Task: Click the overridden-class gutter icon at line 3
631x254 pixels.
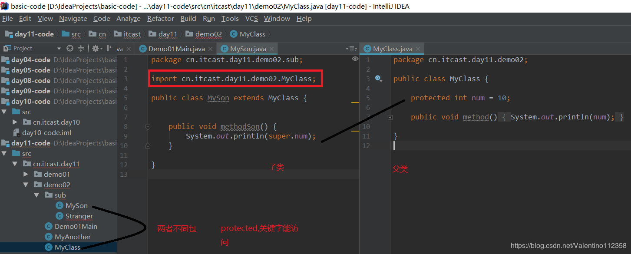Action: pyautogui.click(x=378, y=79)
